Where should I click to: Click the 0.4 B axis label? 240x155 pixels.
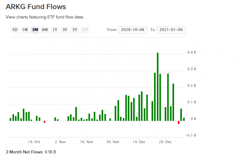coord(192,53)
